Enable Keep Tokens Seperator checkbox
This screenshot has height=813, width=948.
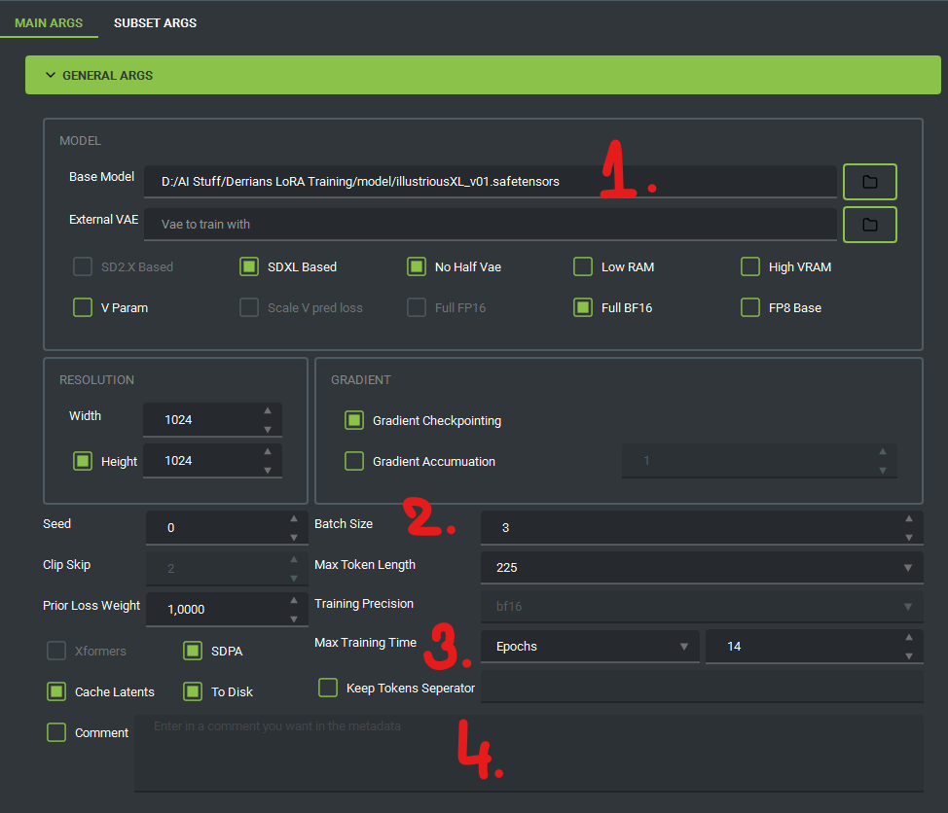coord(328,688)
